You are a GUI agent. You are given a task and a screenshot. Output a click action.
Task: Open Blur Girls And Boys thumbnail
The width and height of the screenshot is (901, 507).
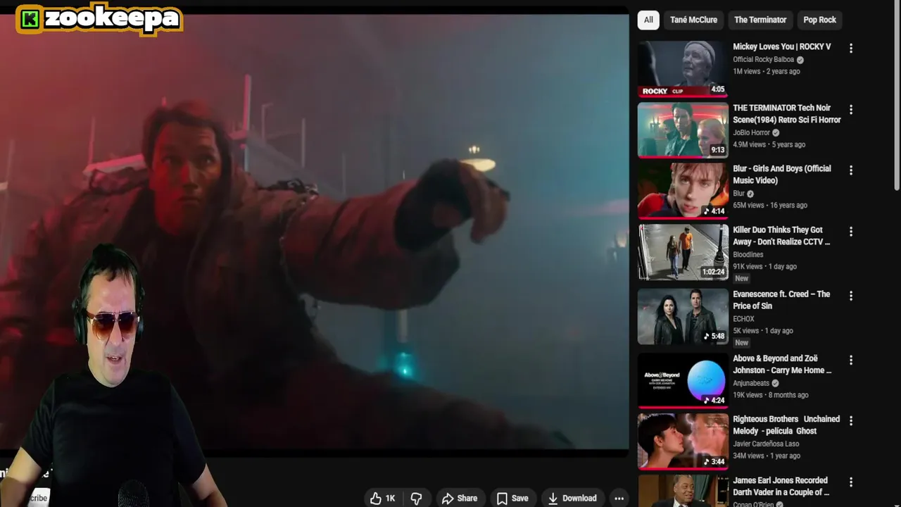(683, 191)
